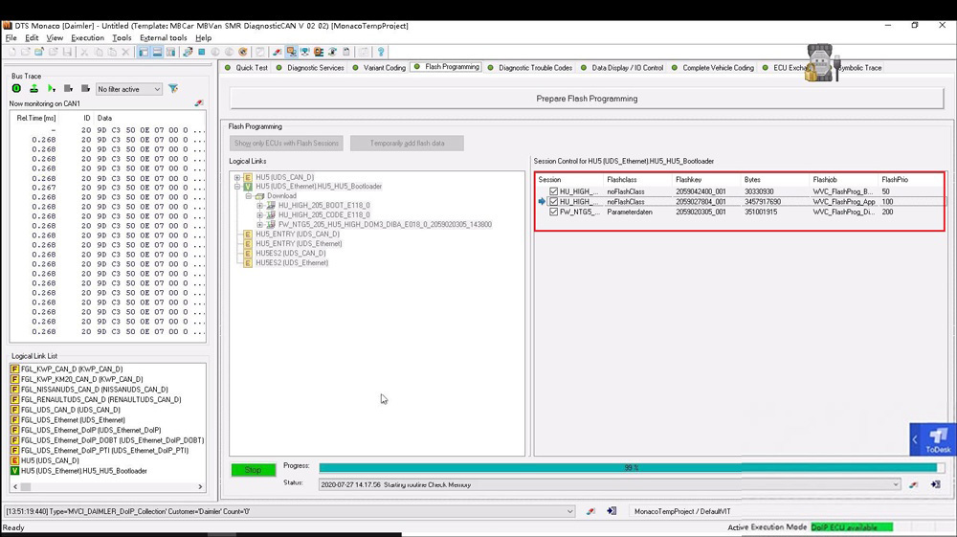This screenshot has width=957, height=537.
Task: Click export arrow icon left of MonacoTempProject
Action: [612, 511]
